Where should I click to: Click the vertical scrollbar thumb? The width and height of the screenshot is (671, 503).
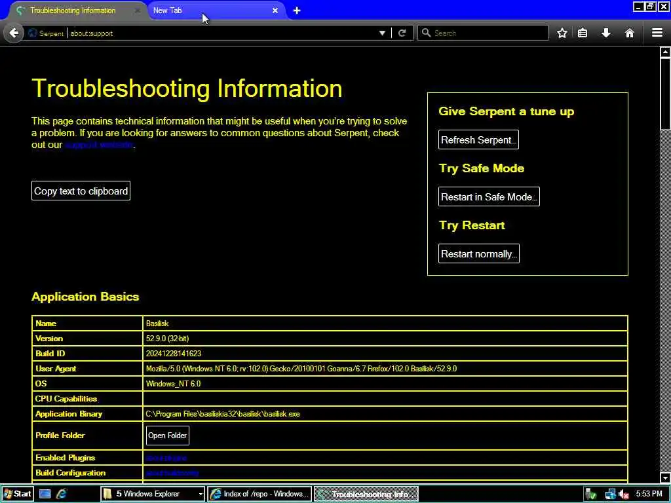coord(665,94)
